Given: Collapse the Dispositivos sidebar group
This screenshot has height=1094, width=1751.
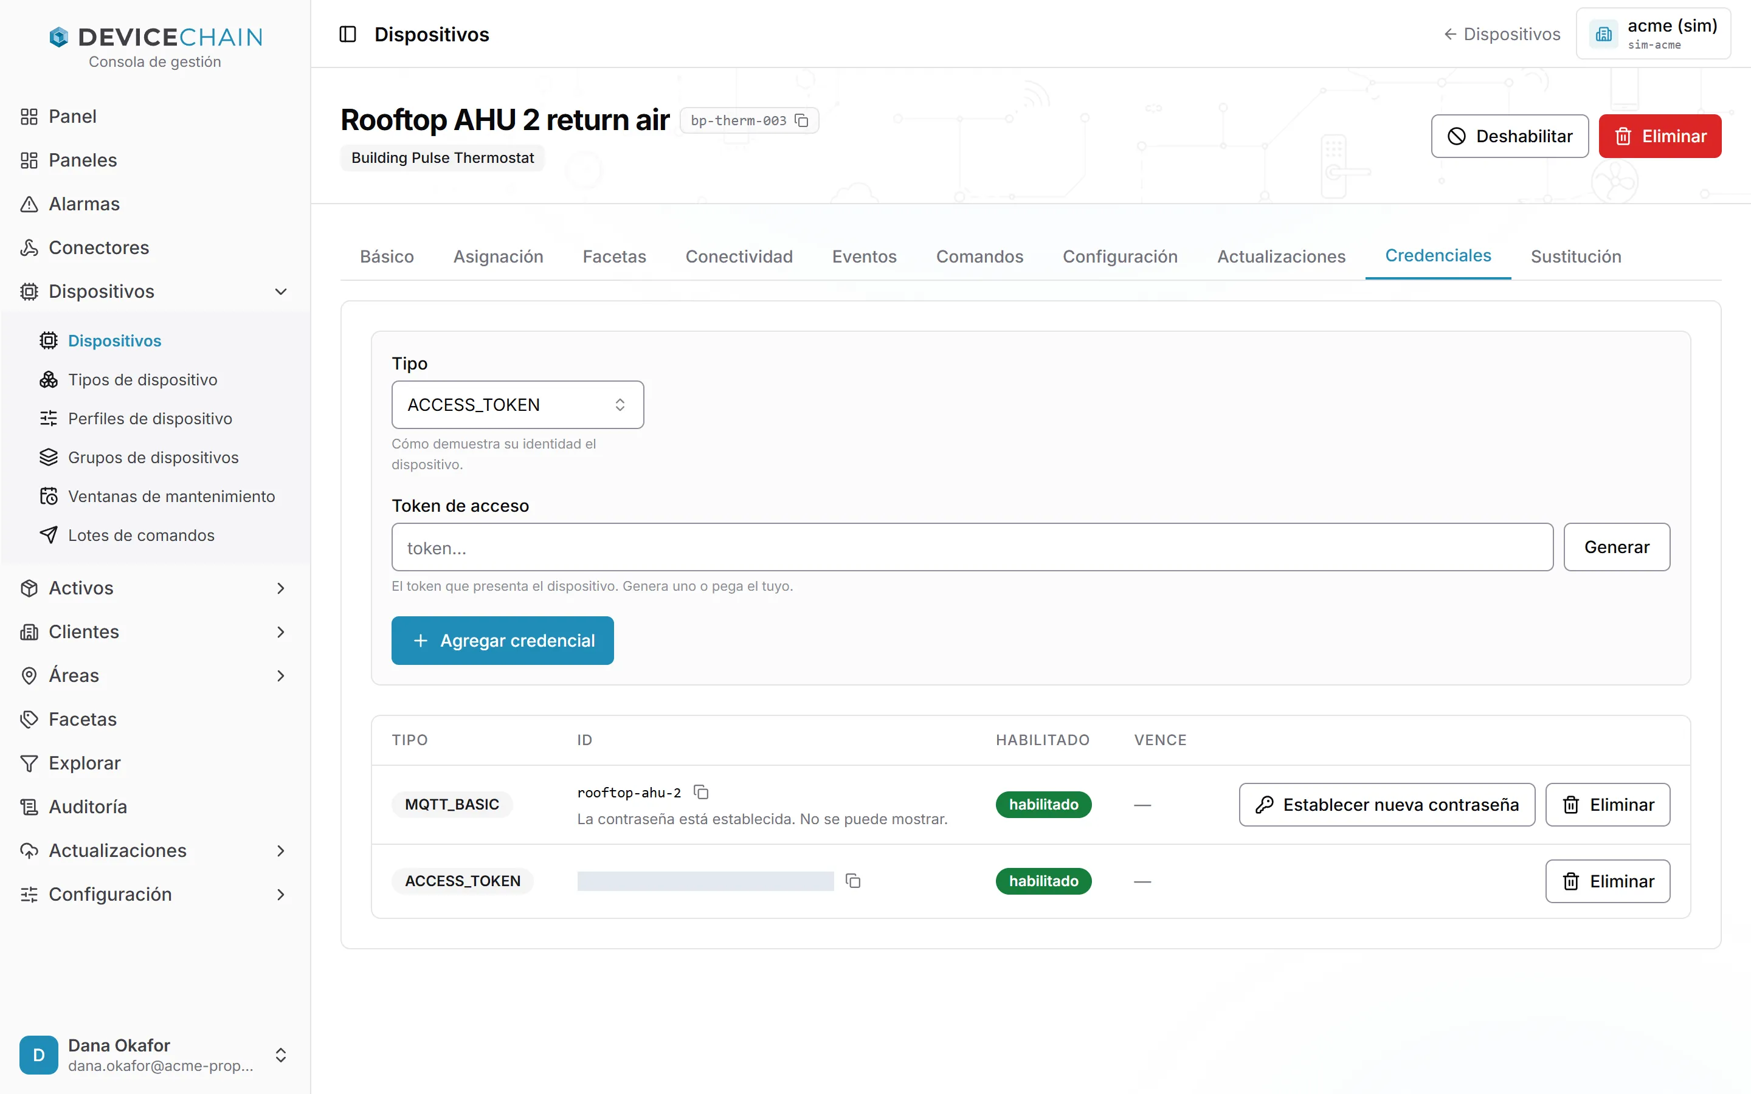Looking at the screenshot, I should tap(155, 292).
